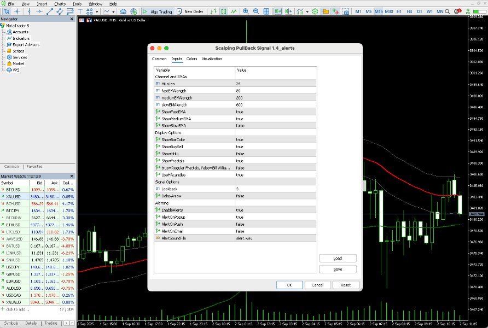Toggle chart auto scroll
The height and width of the screenshot is (328, 488).
278,11
